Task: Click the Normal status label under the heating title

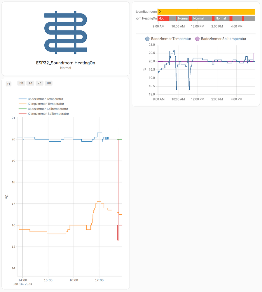Action: [x=65, y=68]
